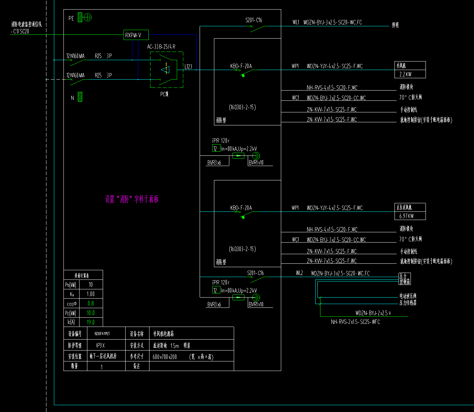
Task: Select the L123 label
Action: click(188, 67)
